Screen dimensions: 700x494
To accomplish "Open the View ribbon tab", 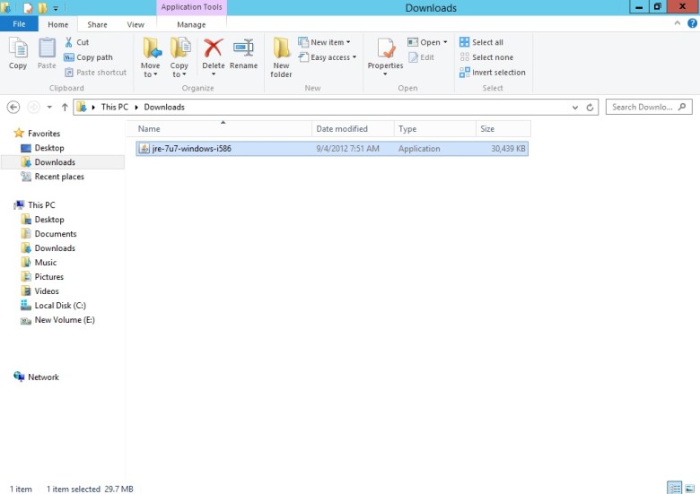I will (136, 25).
